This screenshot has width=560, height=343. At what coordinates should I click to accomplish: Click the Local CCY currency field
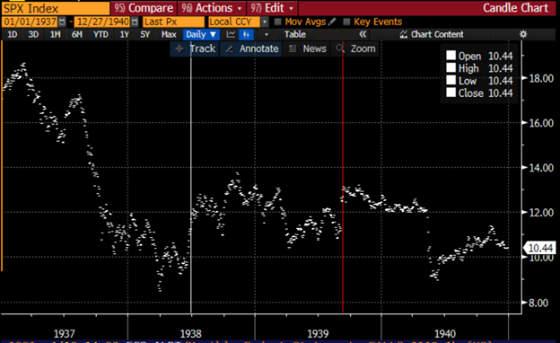tap(234, 22)
